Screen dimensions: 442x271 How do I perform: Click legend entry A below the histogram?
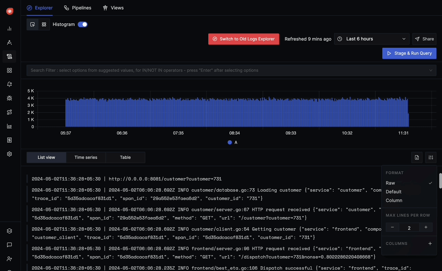click(233, 142)
